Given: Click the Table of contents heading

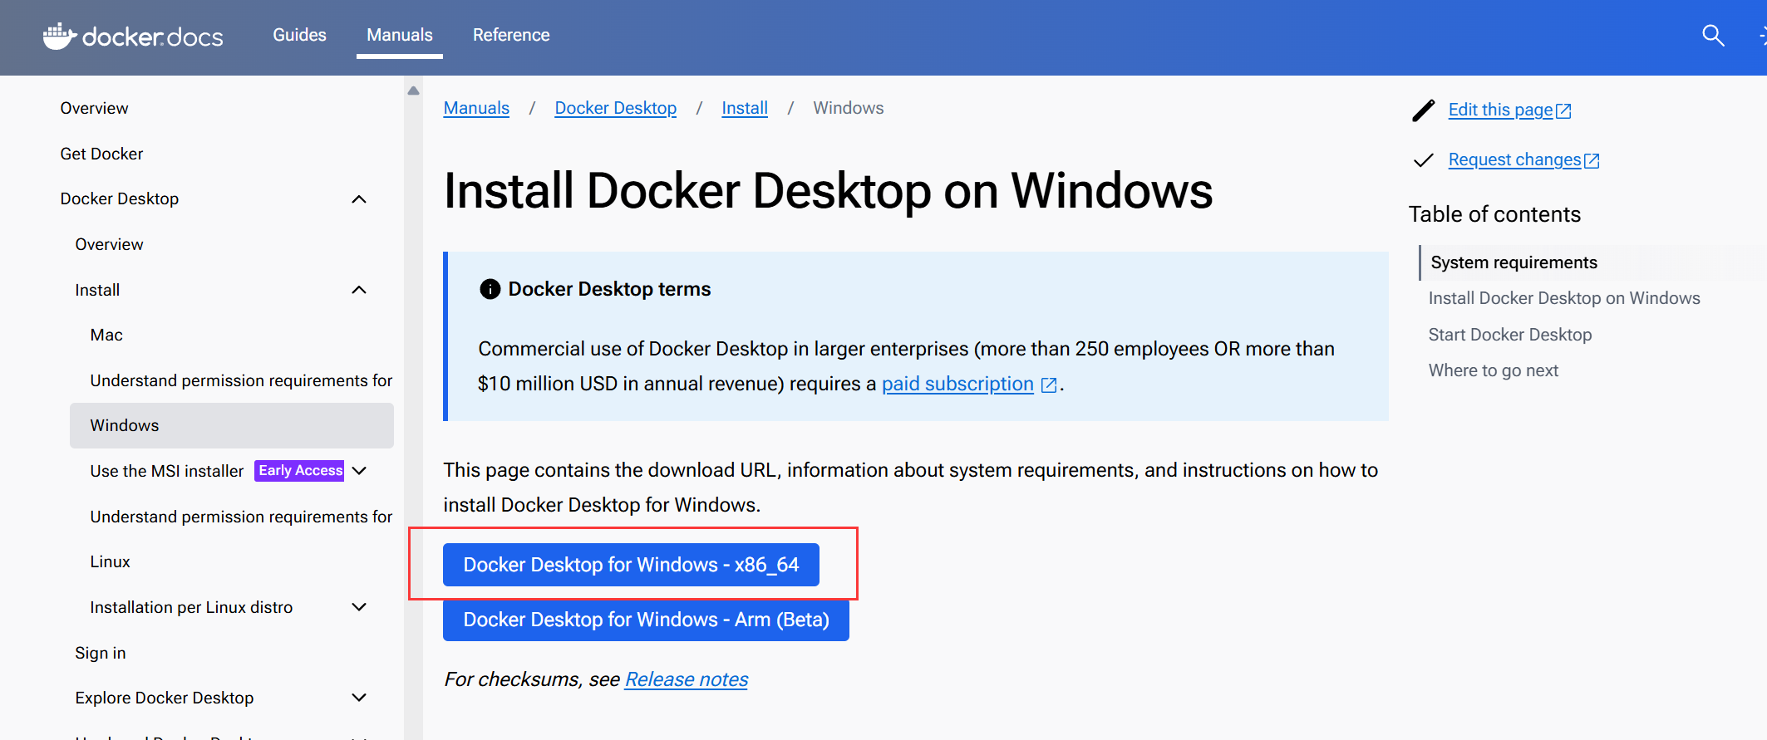Looking at the screenshot, I should [1494, 214].
